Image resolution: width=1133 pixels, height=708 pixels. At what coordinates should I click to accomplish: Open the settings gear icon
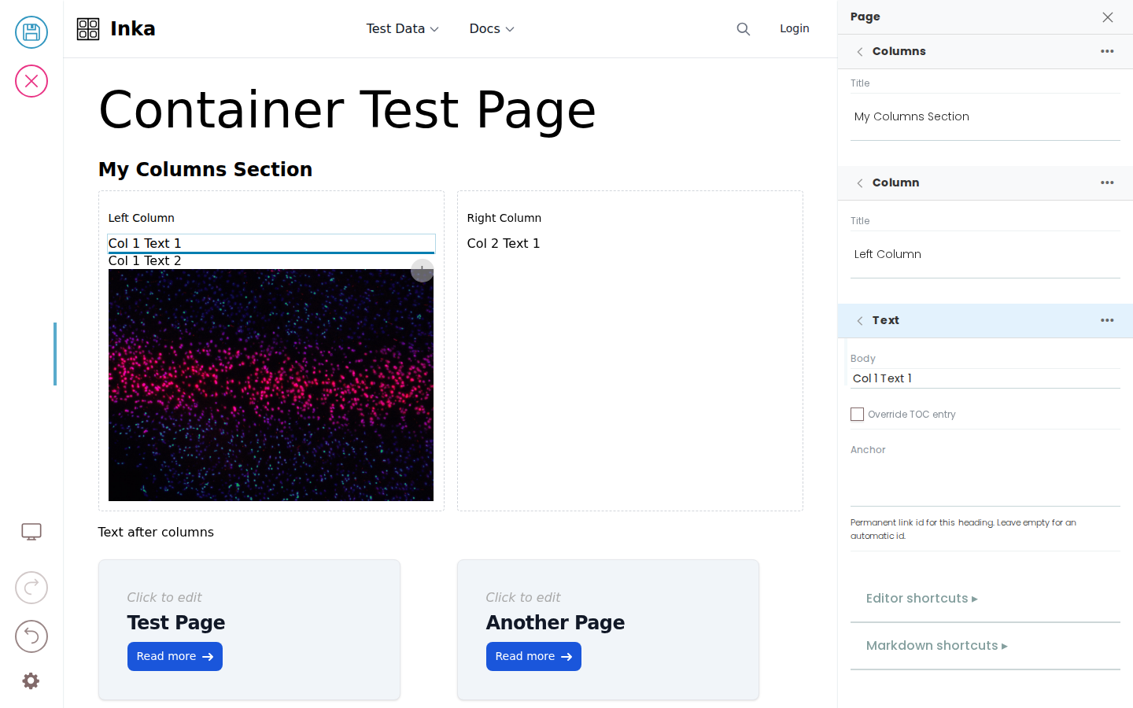[x=31, y=681]
